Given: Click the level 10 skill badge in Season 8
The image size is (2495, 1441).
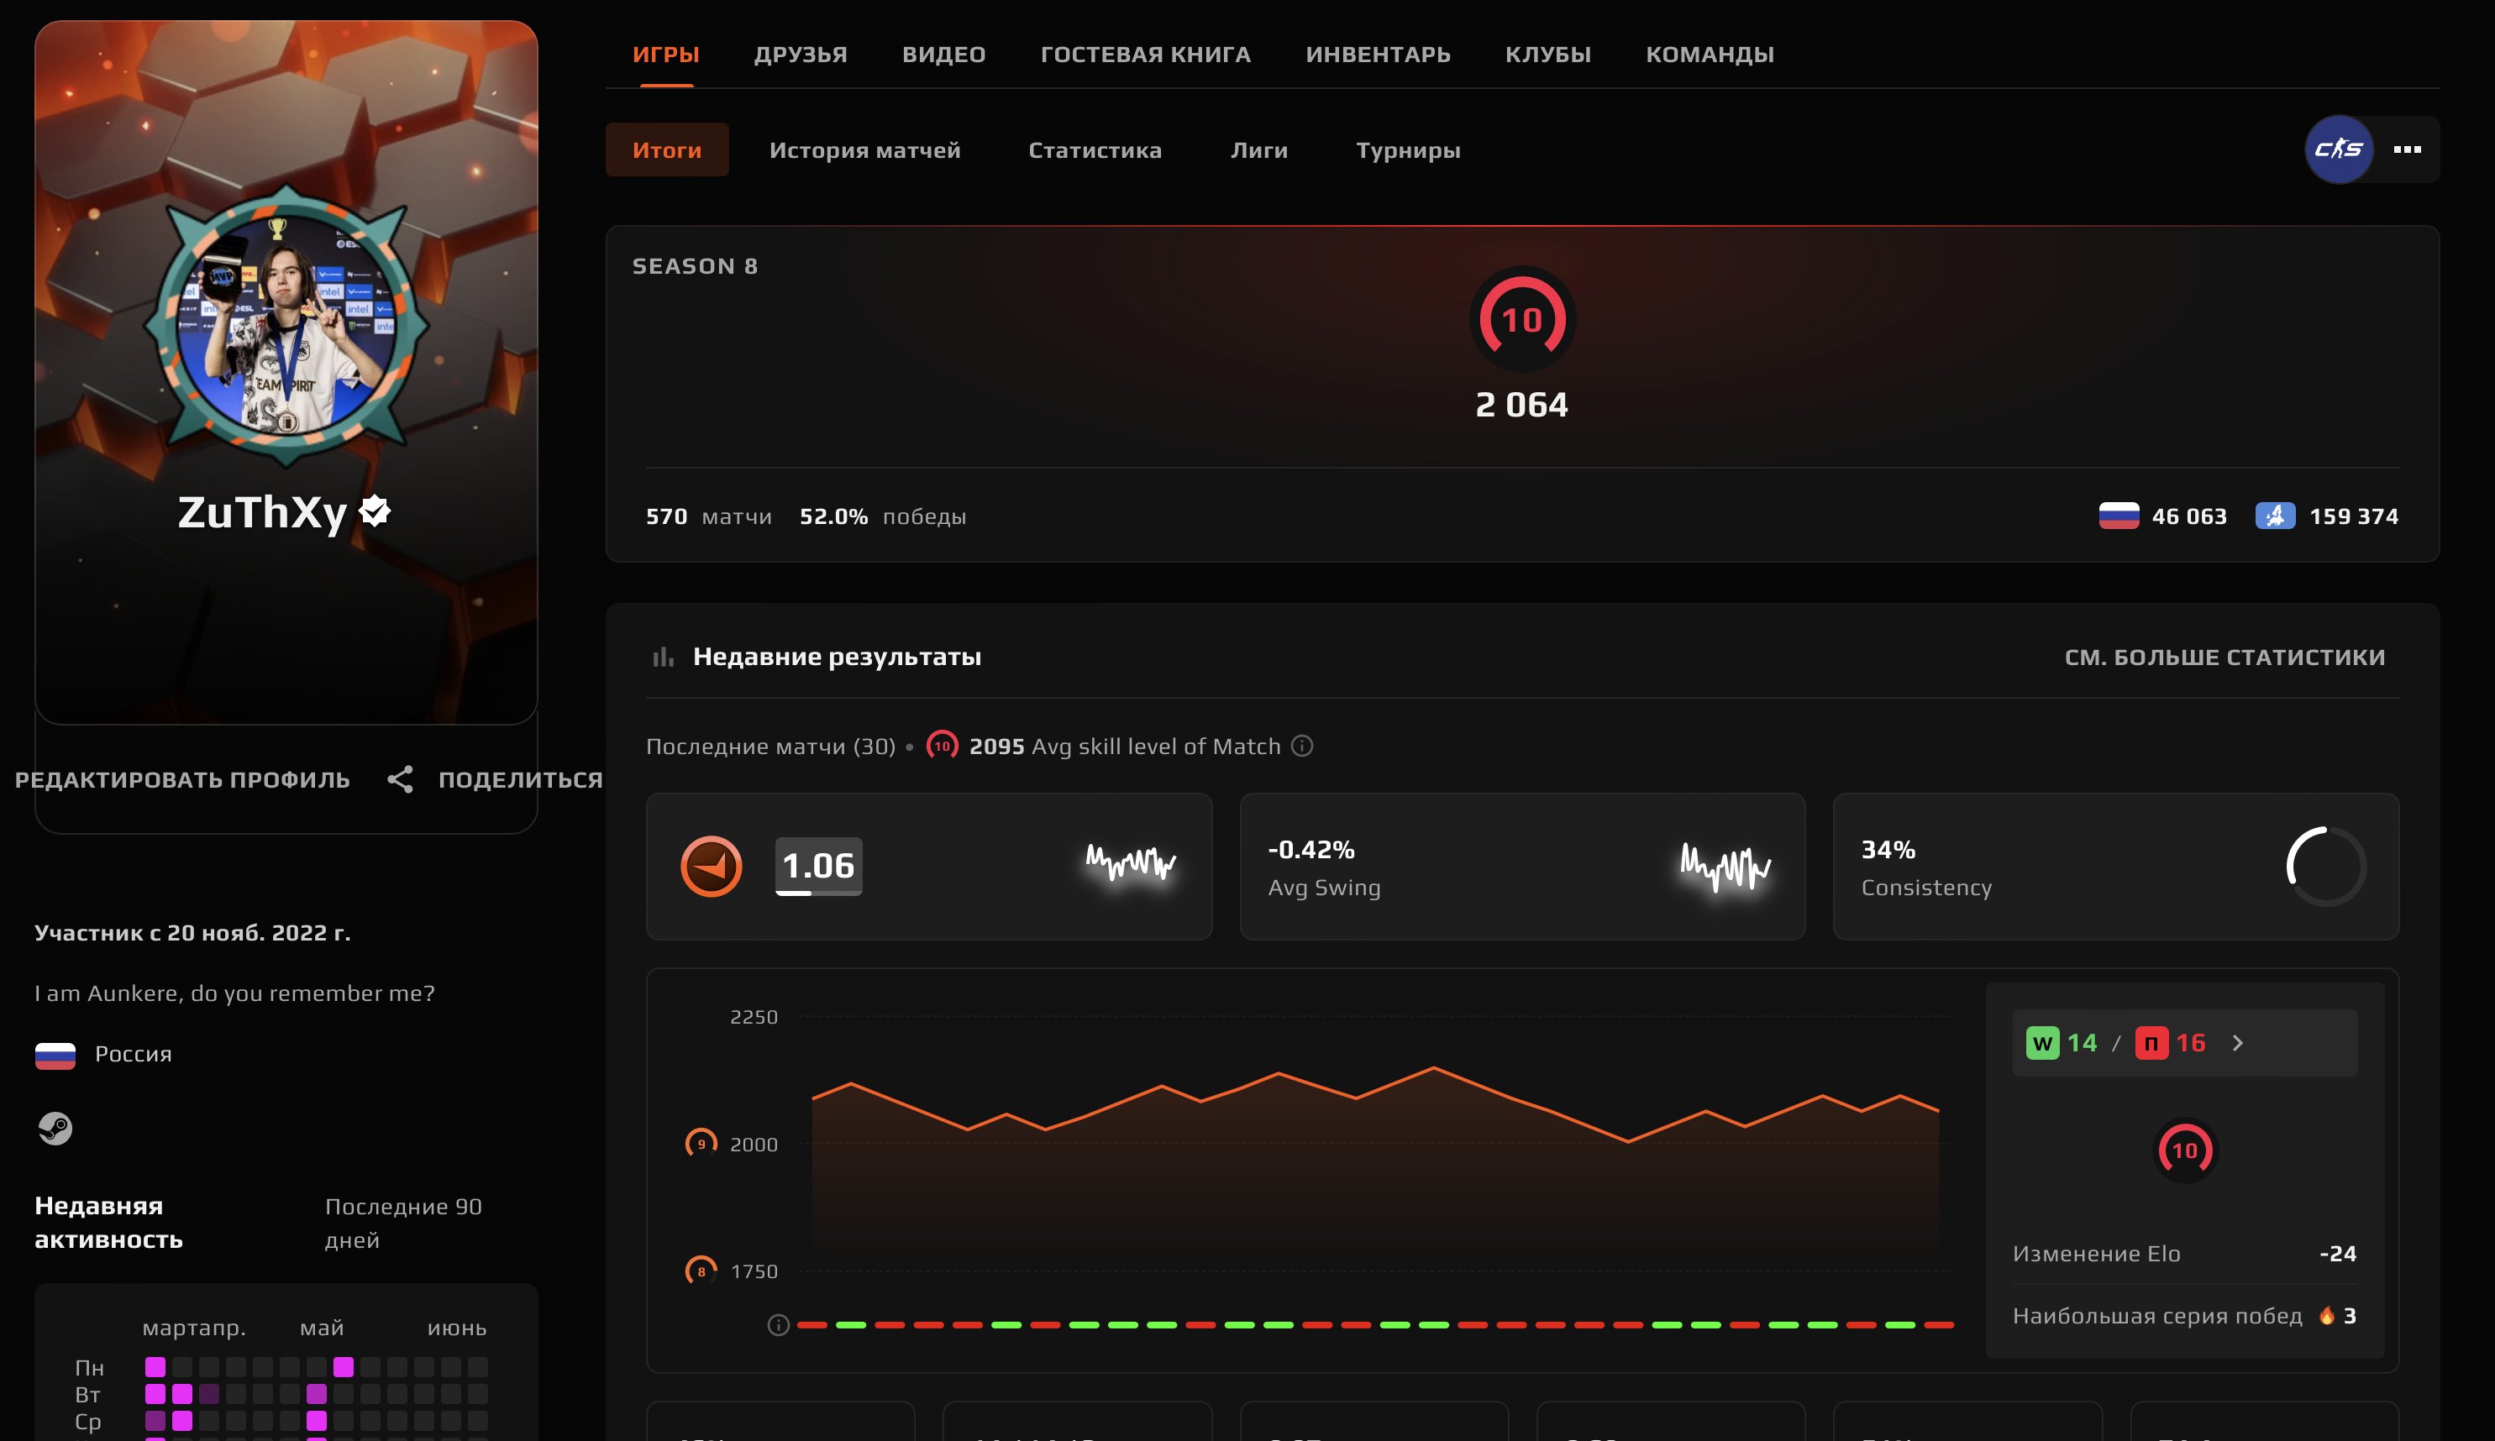Looking at the screenshot, I should pos(1521,319).
